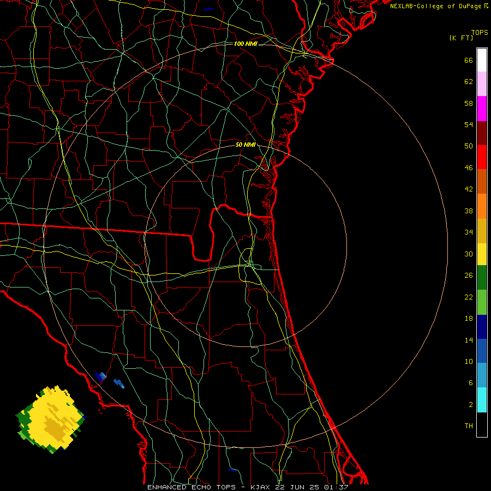Screen dimensions: 491x491
Task: Click the 2 legend value
Action: click(471, 404)
